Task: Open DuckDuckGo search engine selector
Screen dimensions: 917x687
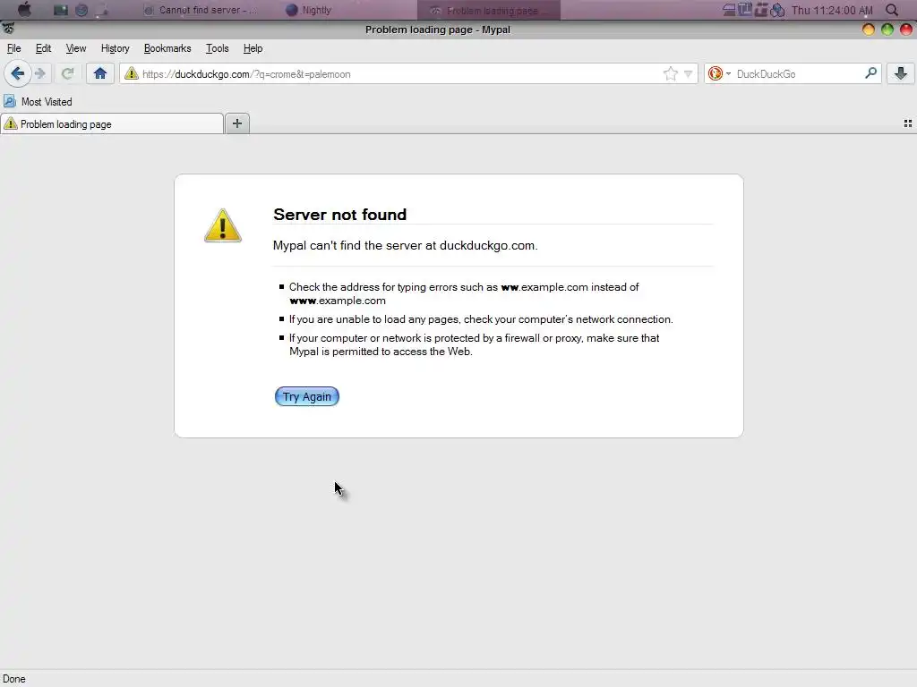Action: [719, 73]
